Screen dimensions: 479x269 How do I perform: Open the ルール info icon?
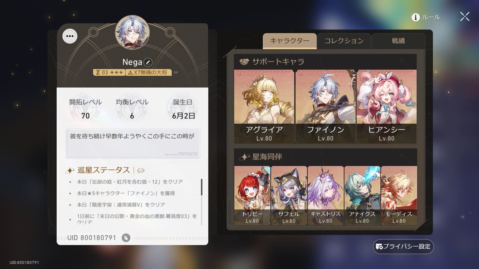coord(416,17)
